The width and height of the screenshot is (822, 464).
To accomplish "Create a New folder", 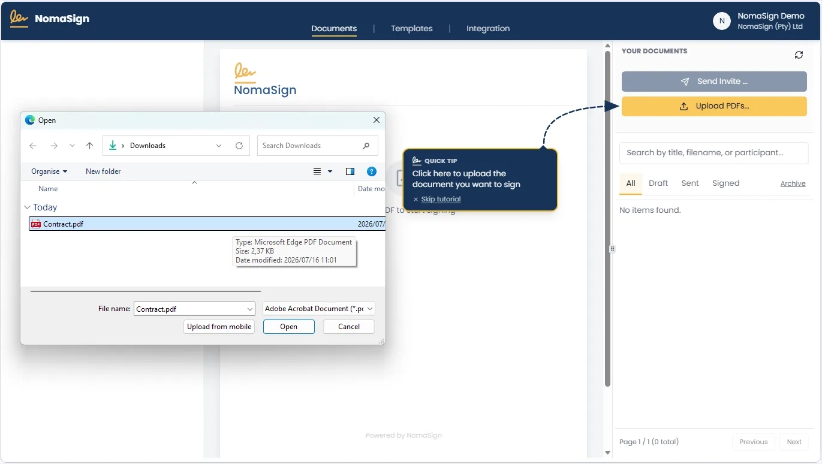I will pyautogui.click(x=103, y=171).
